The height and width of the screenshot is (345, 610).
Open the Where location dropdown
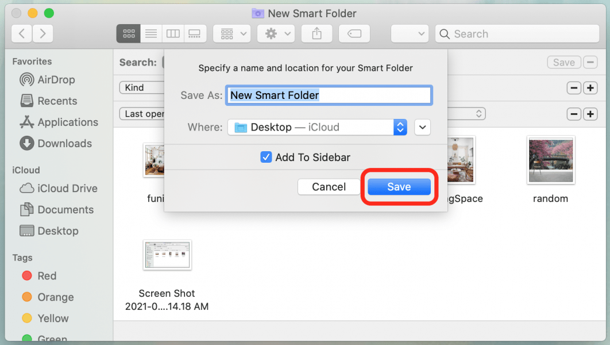point(317,127)
